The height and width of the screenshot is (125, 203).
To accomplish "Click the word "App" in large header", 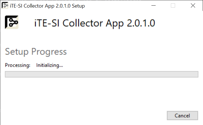I will pyautogui.click(x=116, y=23).
